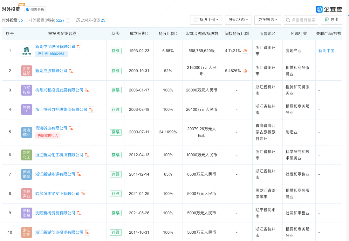
Task: Open 新湖中宝股份有限公司 company link
Action: click(55, 47)
